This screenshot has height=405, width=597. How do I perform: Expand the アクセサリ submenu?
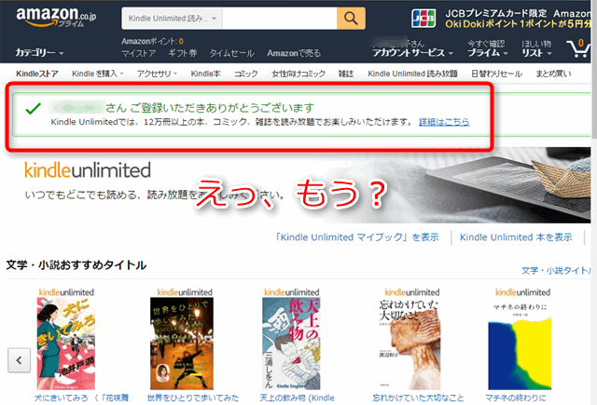[x=157, y=74]
